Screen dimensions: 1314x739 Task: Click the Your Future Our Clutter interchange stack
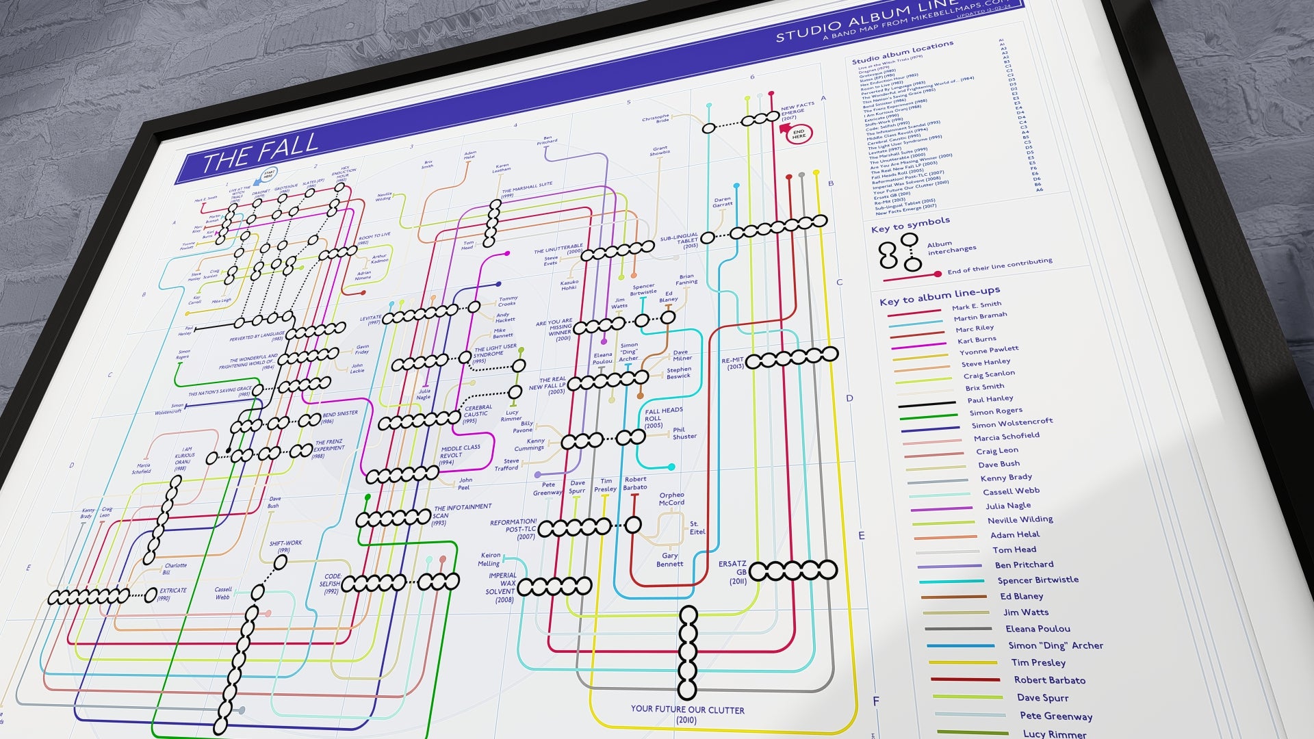tap(688, 652)
